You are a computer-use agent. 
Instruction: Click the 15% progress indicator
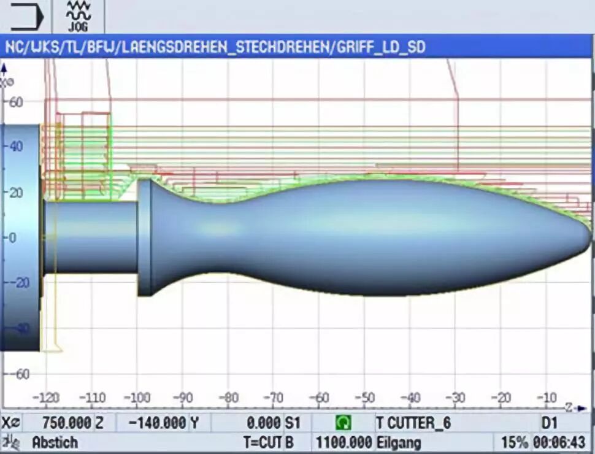point(512,442)
